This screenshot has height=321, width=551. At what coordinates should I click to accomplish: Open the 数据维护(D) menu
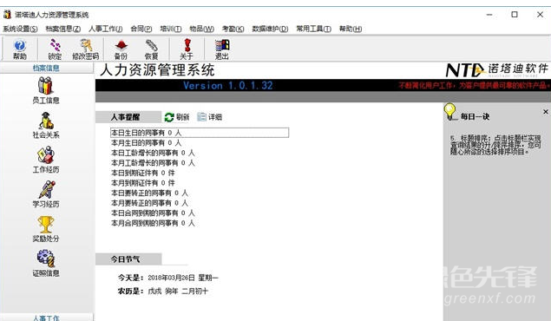point(270,29)
